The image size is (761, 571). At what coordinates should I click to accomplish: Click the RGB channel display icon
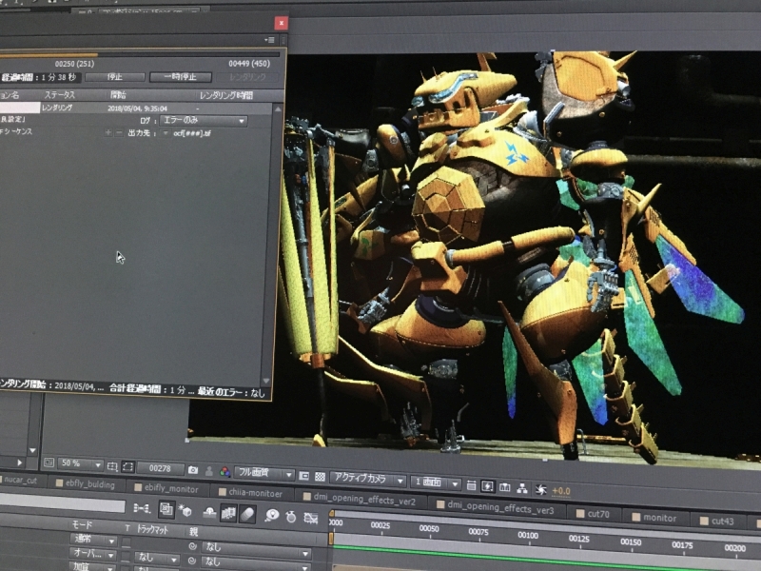pyautogui.click(x=224, y=472)
